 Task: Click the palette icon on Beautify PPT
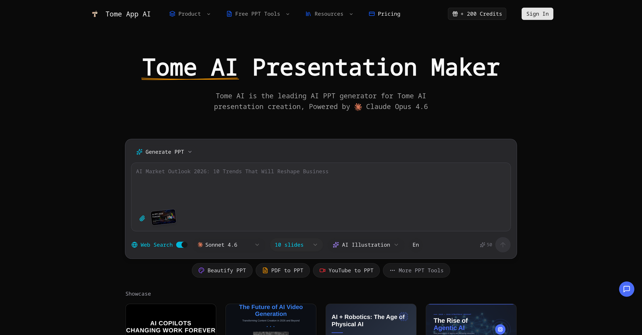click(x=201, y=270)
